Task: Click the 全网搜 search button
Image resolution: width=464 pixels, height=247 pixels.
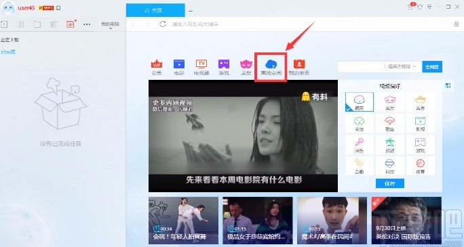Action: [x=432, y=67]
